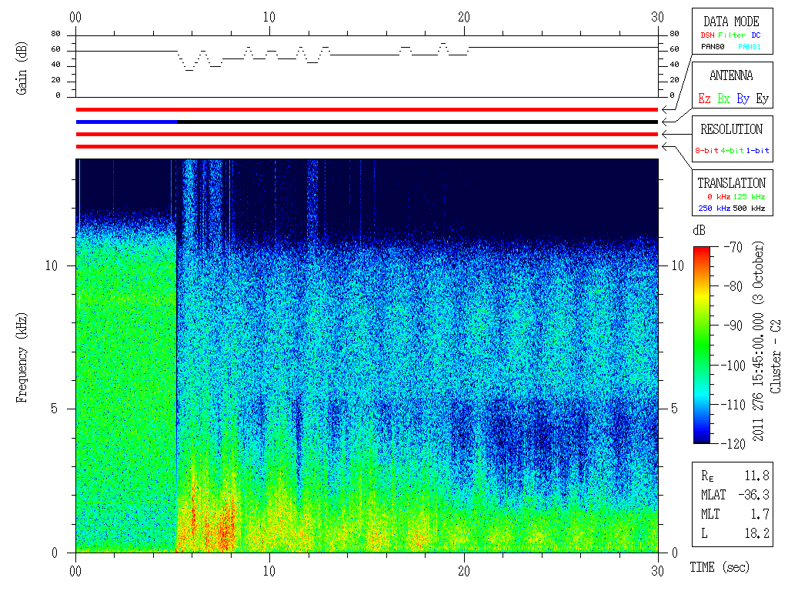The image size is (788, 591).
Task: Click the 20 tick label on bottom time axis
Action: point(464,571)
